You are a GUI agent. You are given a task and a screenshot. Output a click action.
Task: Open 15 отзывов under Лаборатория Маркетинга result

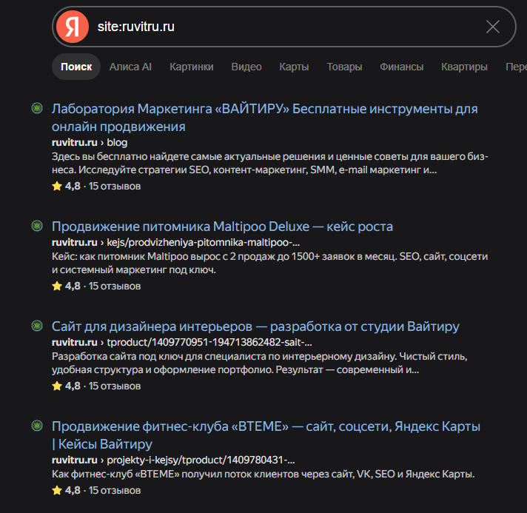115,187
